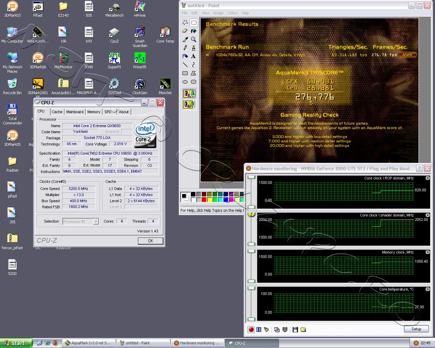Open the Image menu in Paint
435x348 pixels.
pyautogui.click(x=218, y=13)
